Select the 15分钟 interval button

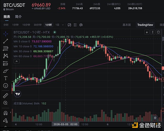pos(26,25)
